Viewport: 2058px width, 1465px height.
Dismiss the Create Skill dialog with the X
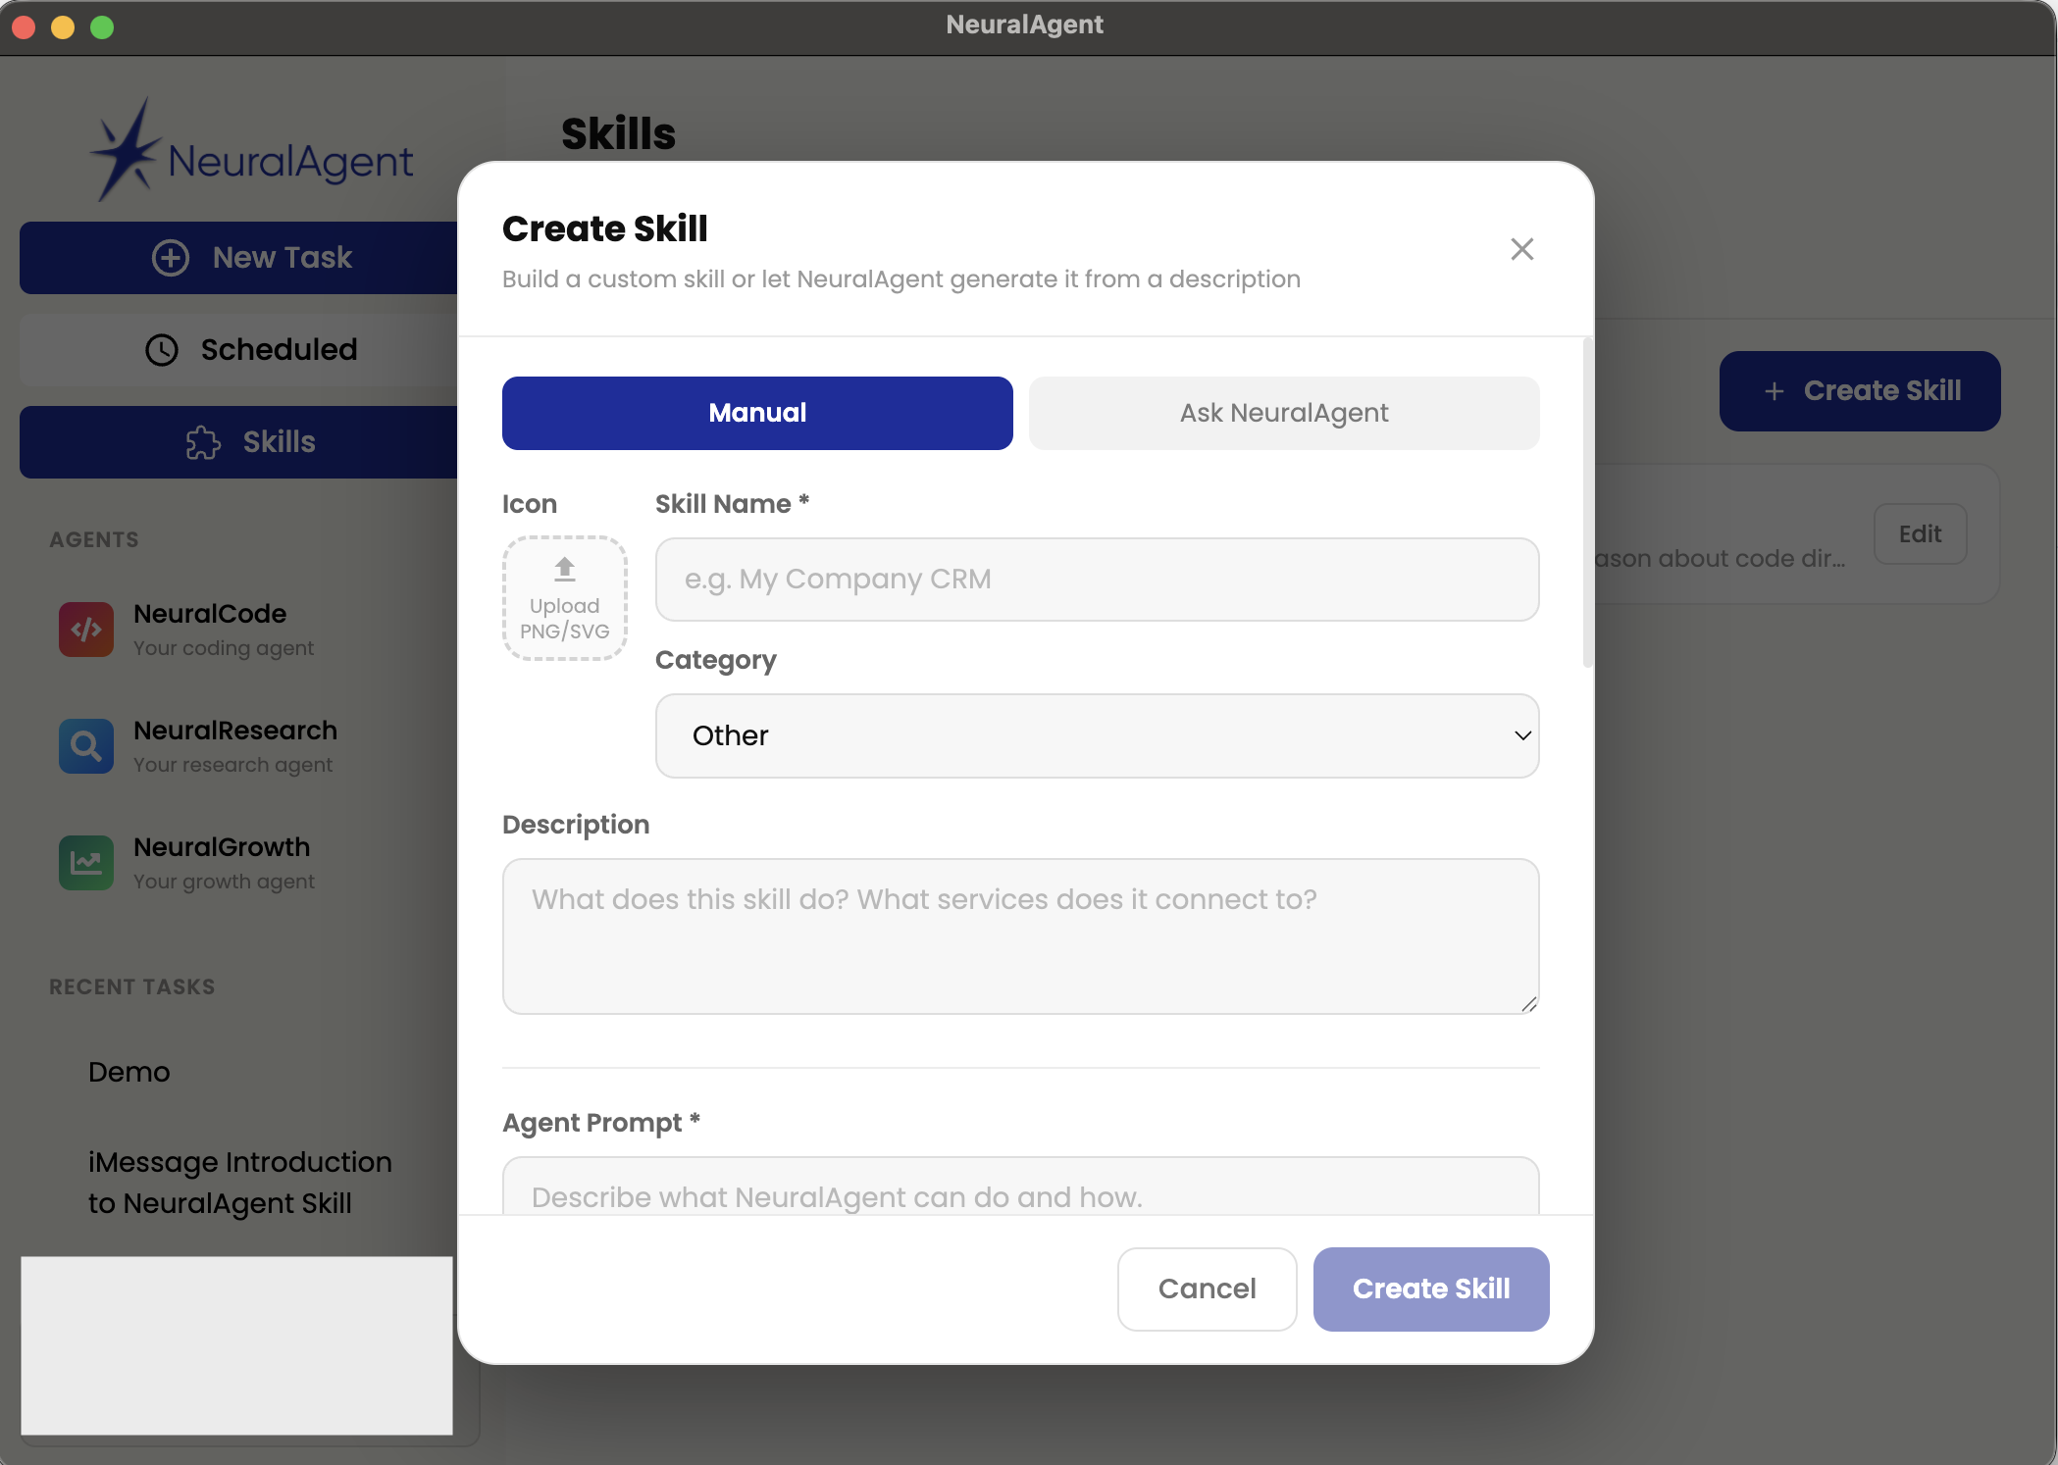pos(1521,249)
